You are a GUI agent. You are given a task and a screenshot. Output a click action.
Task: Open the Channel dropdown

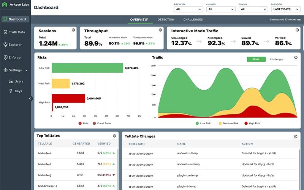tap(221, 9)
